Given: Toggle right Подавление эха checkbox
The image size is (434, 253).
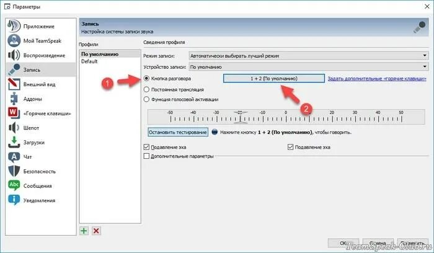Looking at the screenshot, I should tap(290, 147).
